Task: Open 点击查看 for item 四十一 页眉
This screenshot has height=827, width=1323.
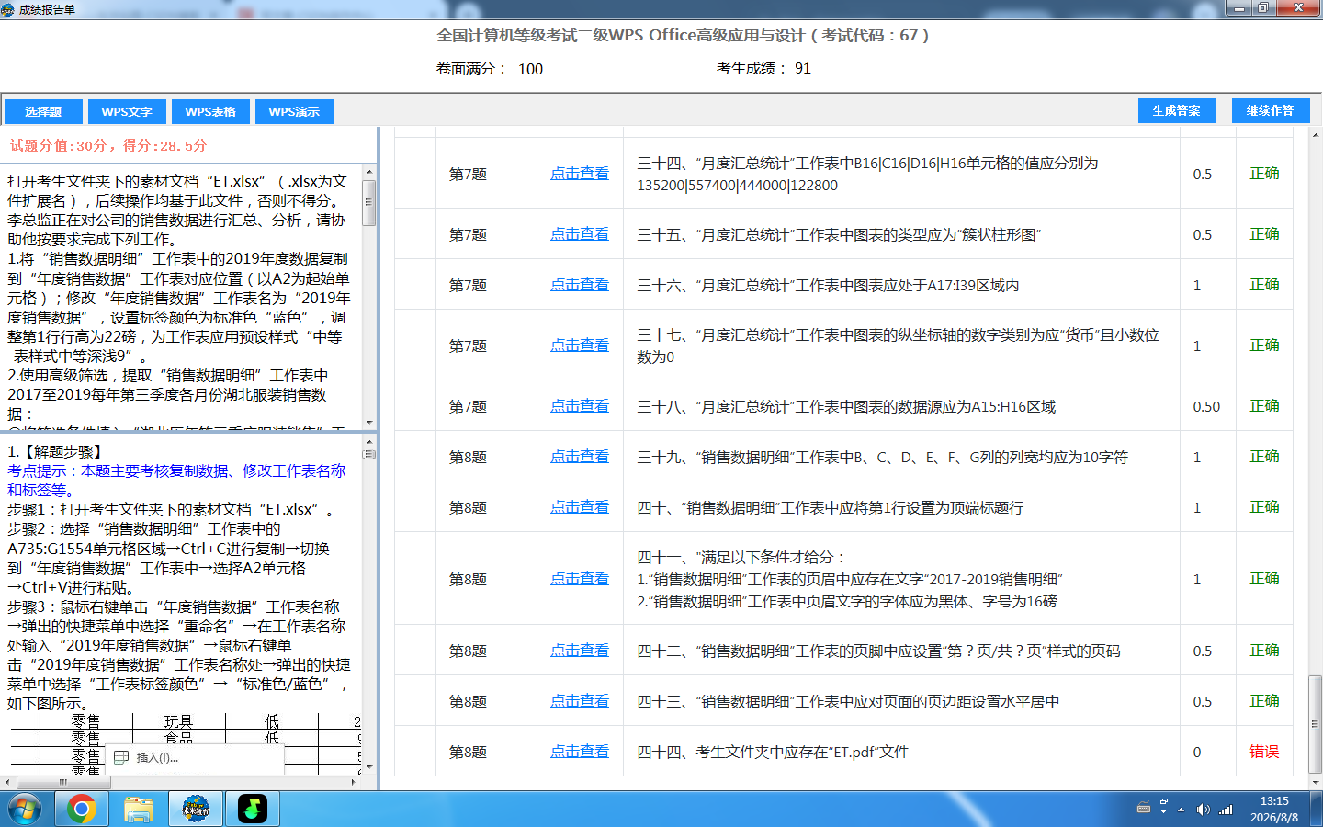Action: tap(580, 579)
